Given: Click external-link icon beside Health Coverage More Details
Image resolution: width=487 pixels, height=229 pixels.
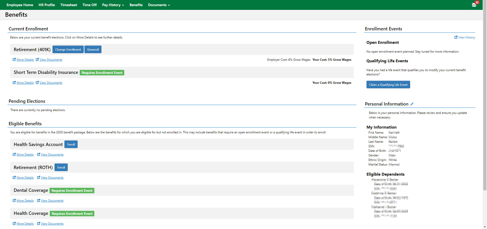Looking at the screenshot, I should click(x=14, y=223).
